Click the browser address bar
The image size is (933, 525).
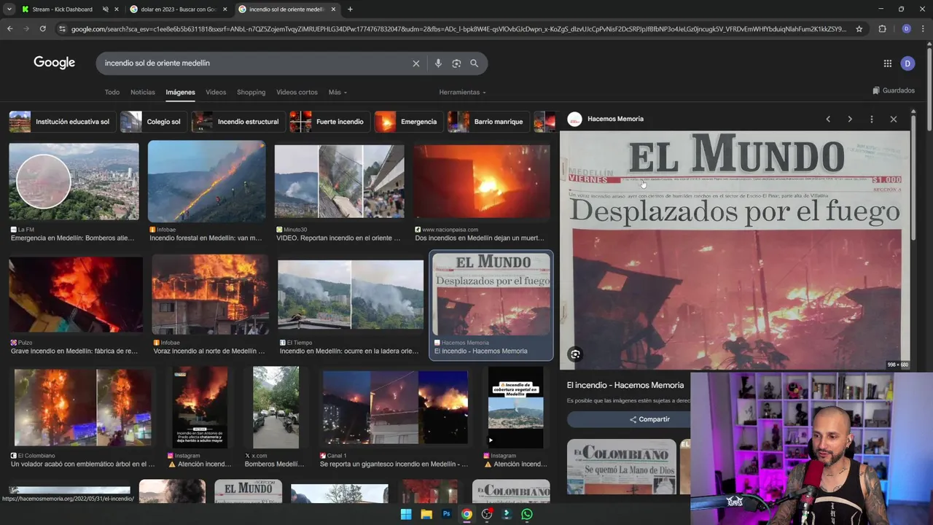click(x=459, y=29)
